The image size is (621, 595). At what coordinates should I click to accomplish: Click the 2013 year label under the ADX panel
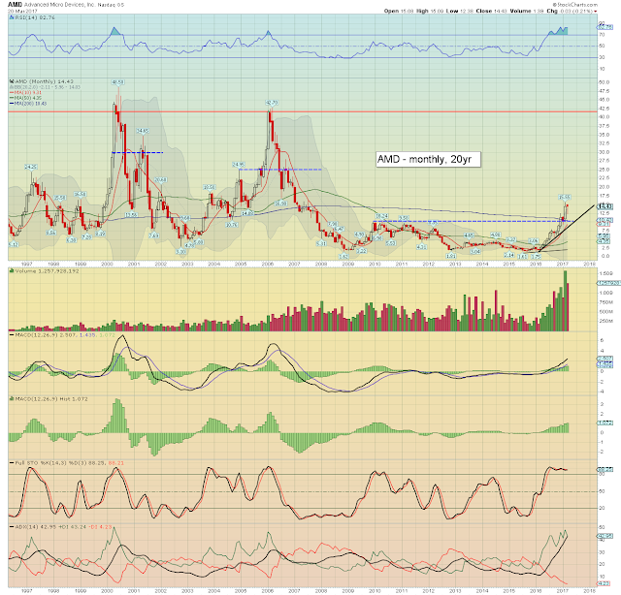coord(455,591)
